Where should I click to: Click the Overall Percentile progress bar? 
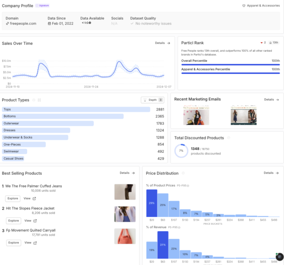click(x=230, y=65)
